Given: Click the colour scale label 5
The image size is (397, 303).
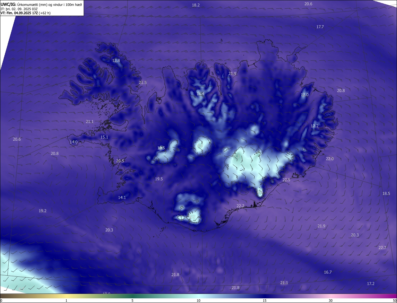Looking at the screenshot, I should point(132,301).
